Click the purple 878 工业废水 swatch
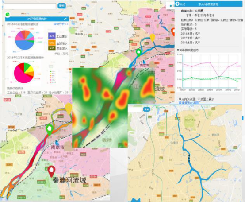 point(52,36)
